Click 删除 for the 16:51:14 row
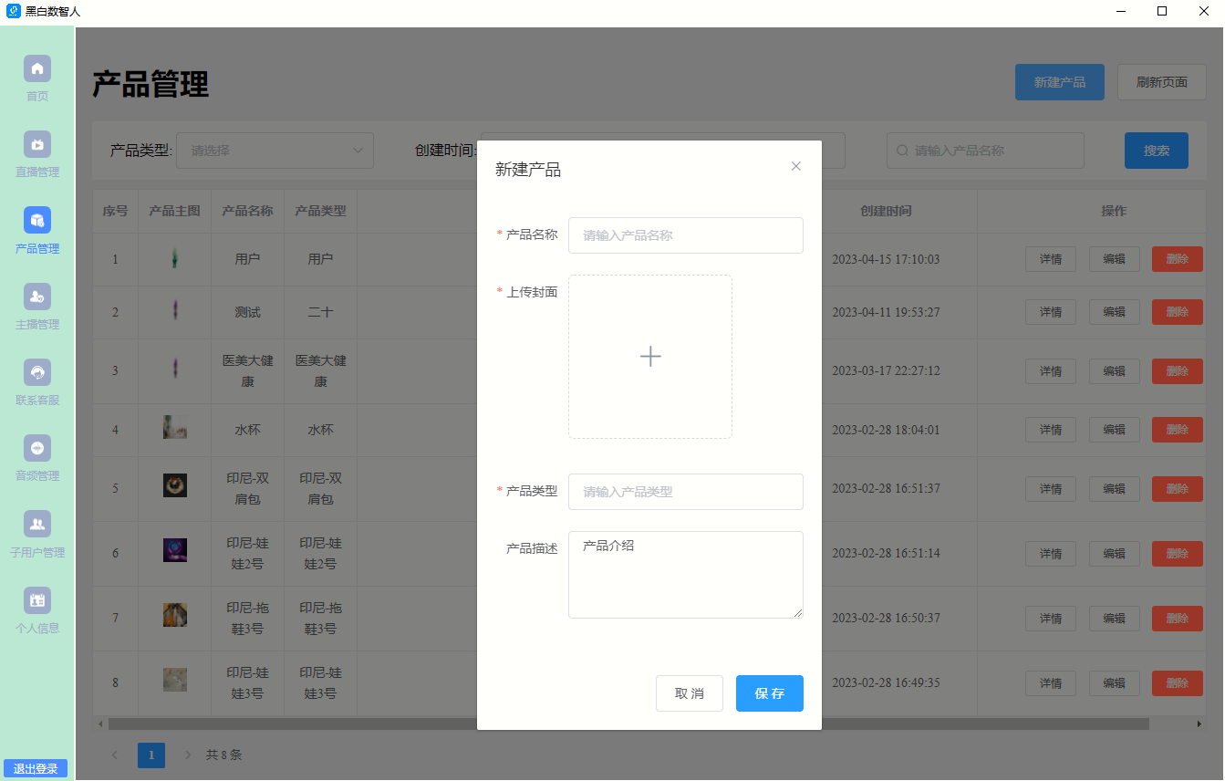 pyautogui.click(x=1178, y=554)
